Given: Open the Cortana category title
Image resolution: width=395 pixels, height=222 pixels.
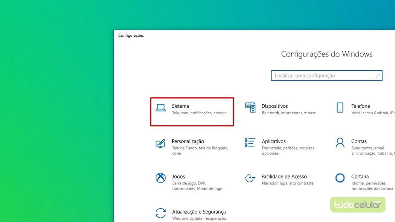Looking at the screenshot, I should tap(360, 177).
